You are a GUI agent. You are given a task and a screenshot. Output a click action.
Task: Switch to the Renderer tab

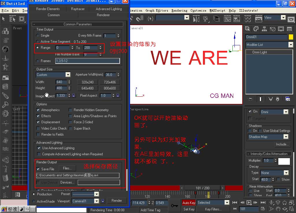point(103,15)
